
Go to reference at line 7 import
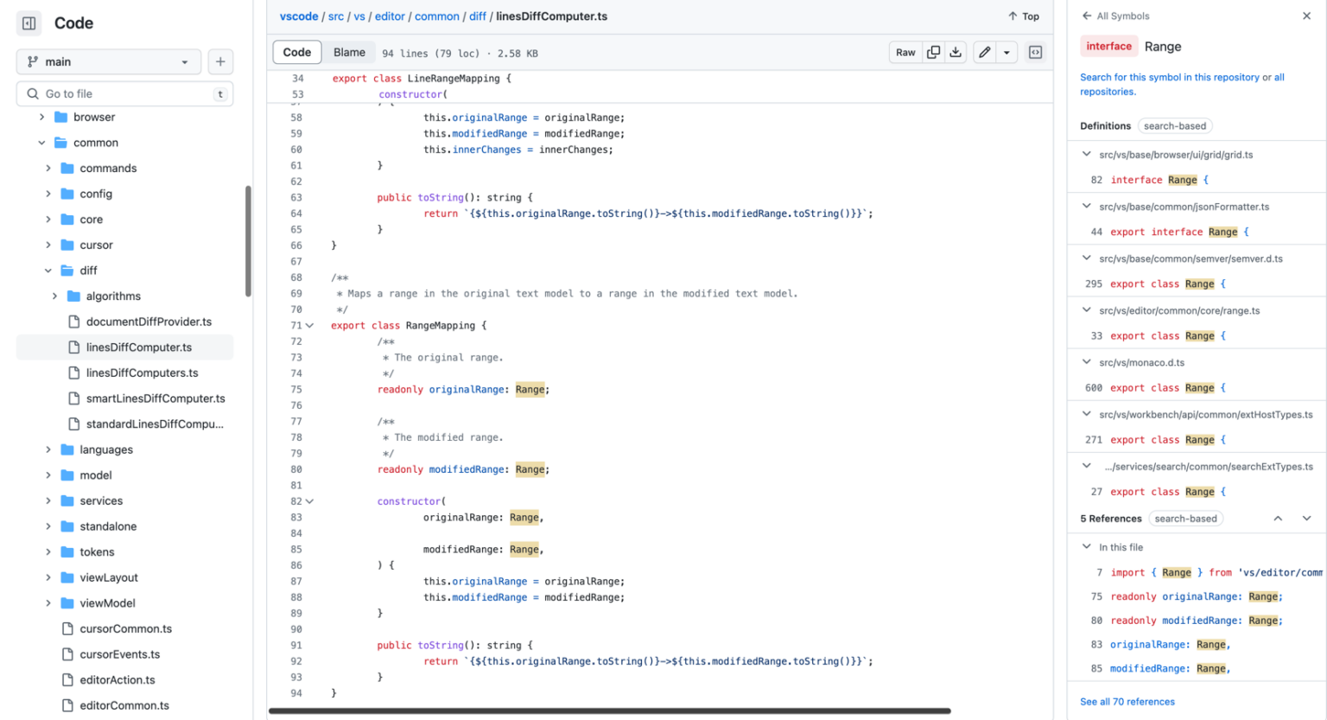click(x=1197, y=572)
